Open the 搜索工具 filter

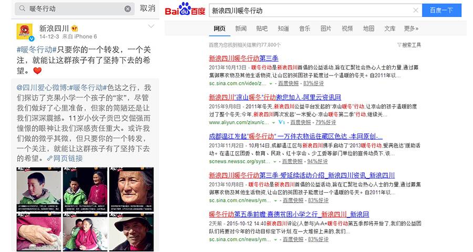tap(409, 45)
